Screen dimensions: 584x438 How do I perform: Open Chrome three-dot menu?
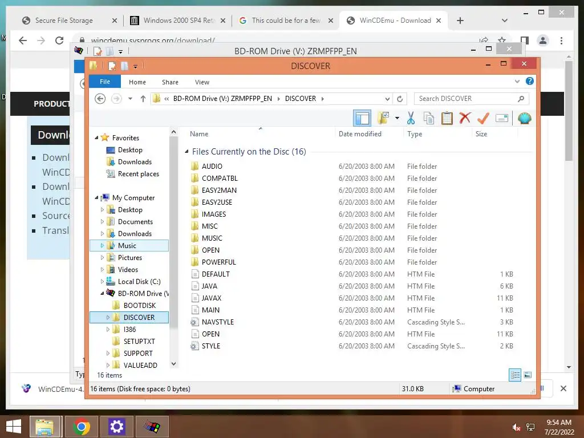pos(561,40)
